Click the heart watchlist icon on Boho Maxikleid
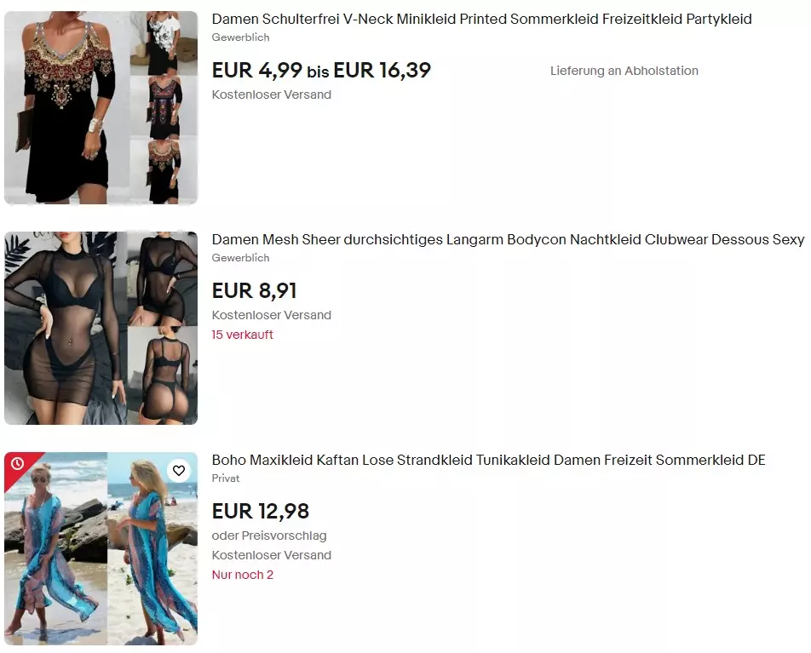 179,471
